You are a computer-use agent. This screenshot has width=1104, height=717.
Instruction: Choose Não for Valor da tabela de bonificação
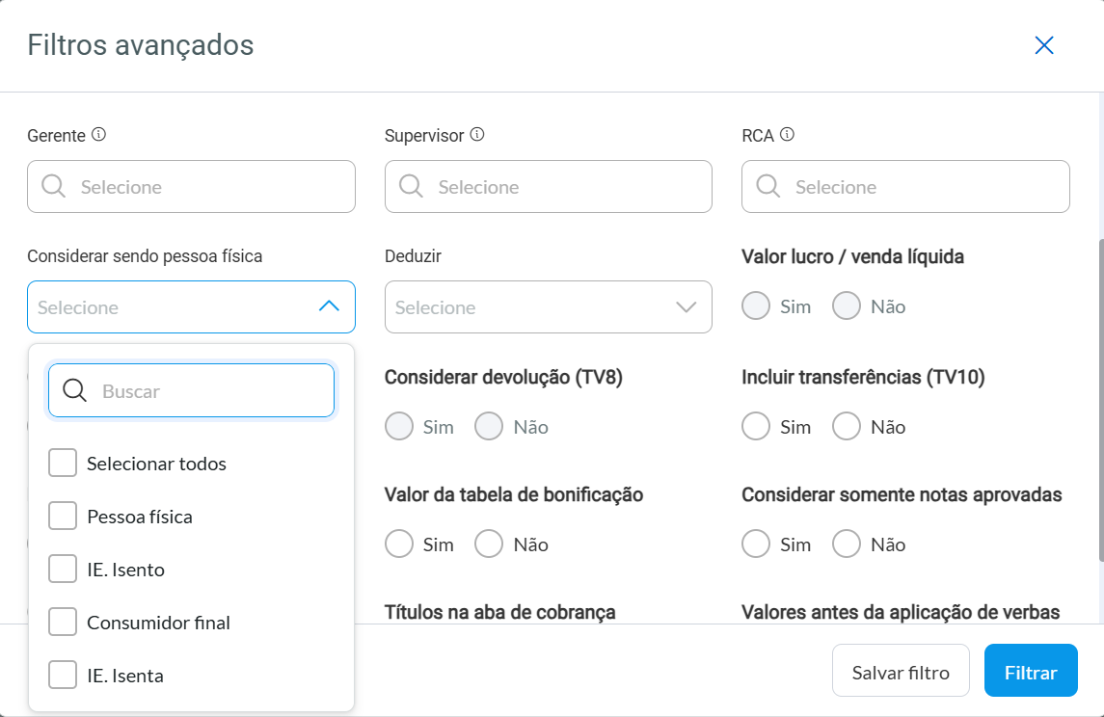(x=489, y=544)
